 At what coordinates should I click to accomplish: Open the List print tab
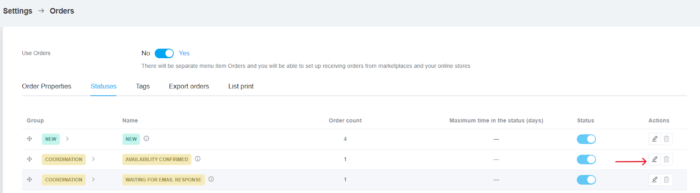241,86
